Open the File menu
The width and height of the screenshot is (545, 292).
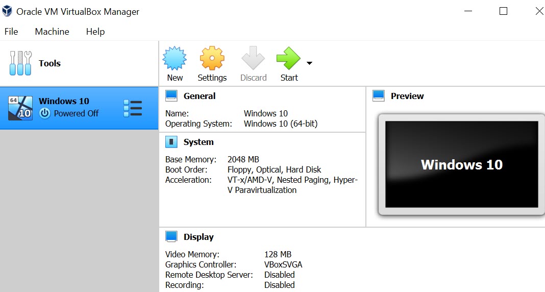11,32
